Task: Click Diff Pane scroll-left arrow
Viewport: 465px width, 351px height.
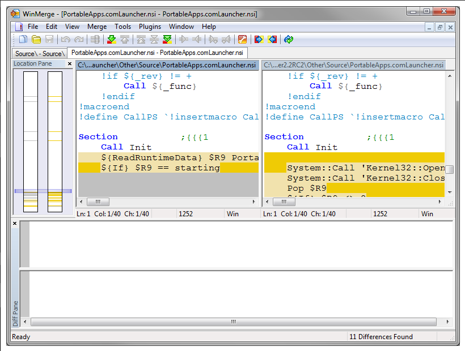Action: (x=25, y=322)
